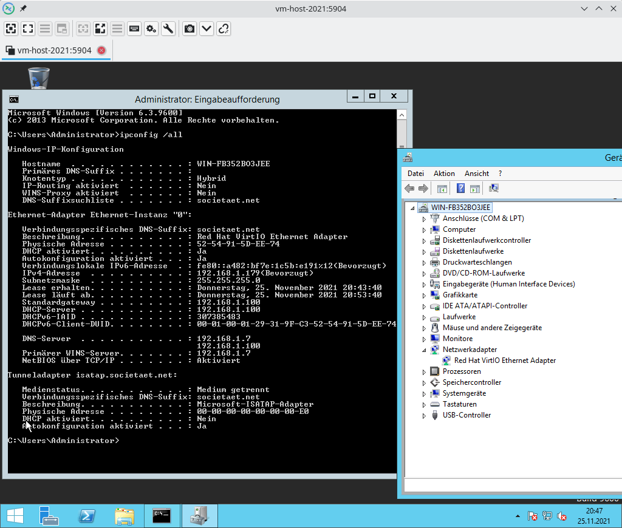Open the Windows Start button
This screenshot has height=528, width=622.
pos(15,516)
